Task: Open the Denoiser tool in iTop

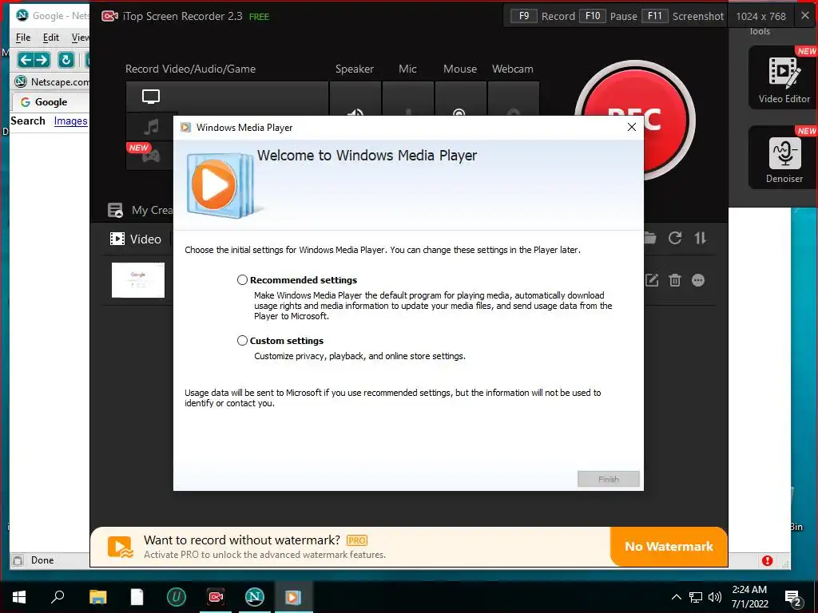Action: tap(784, 159)
